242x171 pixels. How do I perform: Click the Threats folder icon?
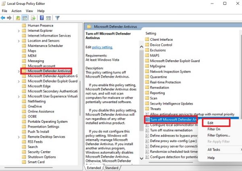pyautogui.click(x=147, y=109)
